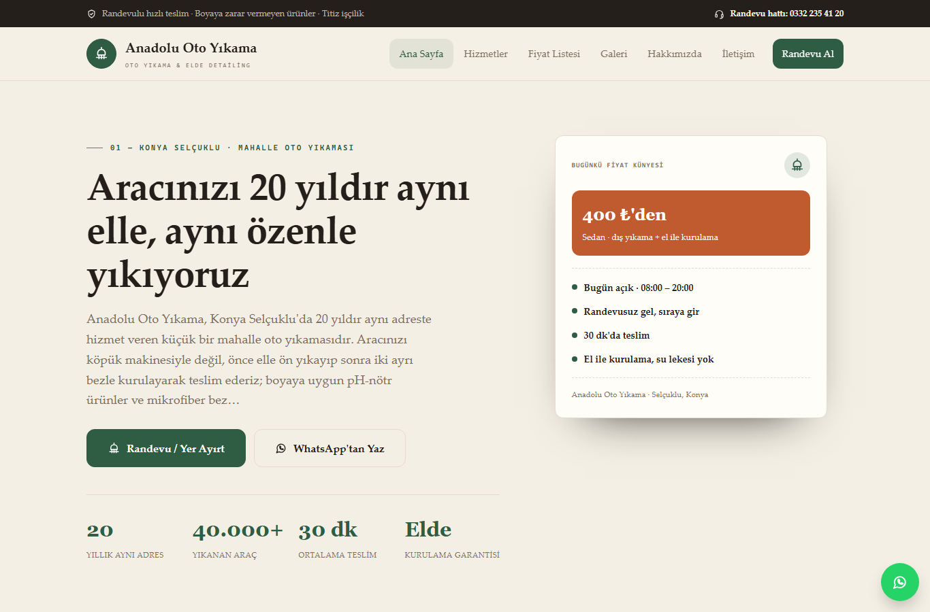Open the İletişim page
The height and width of the screenshot is (612, 930).
tap(738, 54)
